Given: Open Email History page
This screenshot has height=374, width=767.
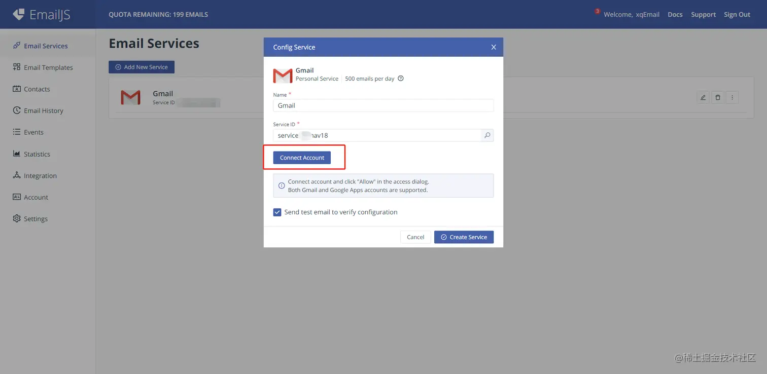Looking at the screenshot, I should [x=44, y=110].
